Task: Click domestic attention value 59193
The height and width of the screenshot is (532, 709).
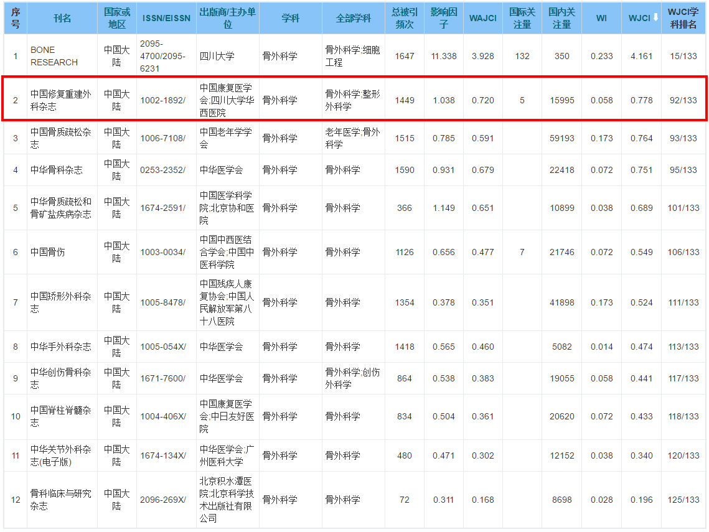Action: (562, 138)
